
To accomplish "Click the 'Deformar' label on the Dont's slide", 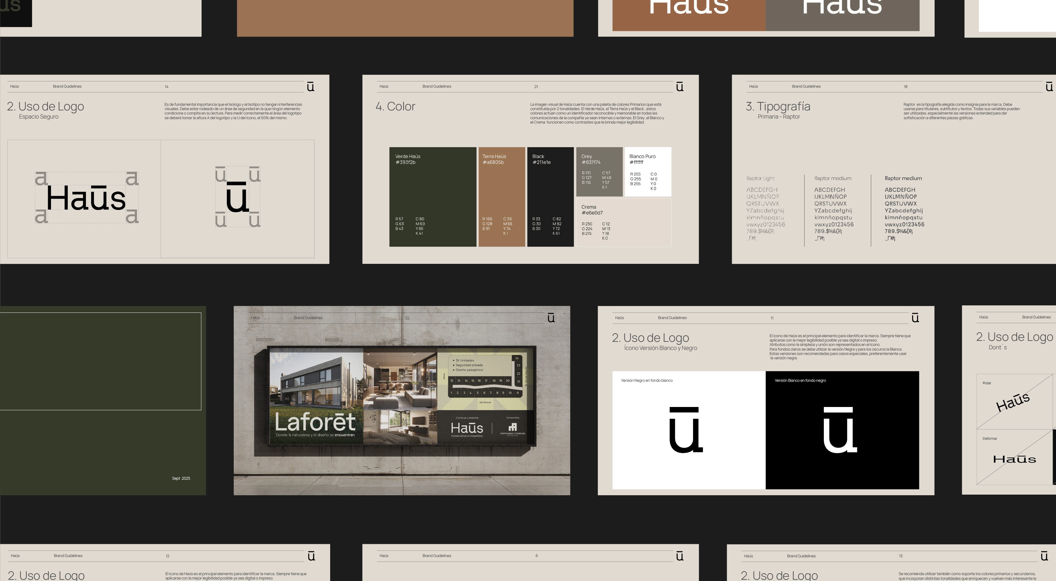I will [990, 438].
